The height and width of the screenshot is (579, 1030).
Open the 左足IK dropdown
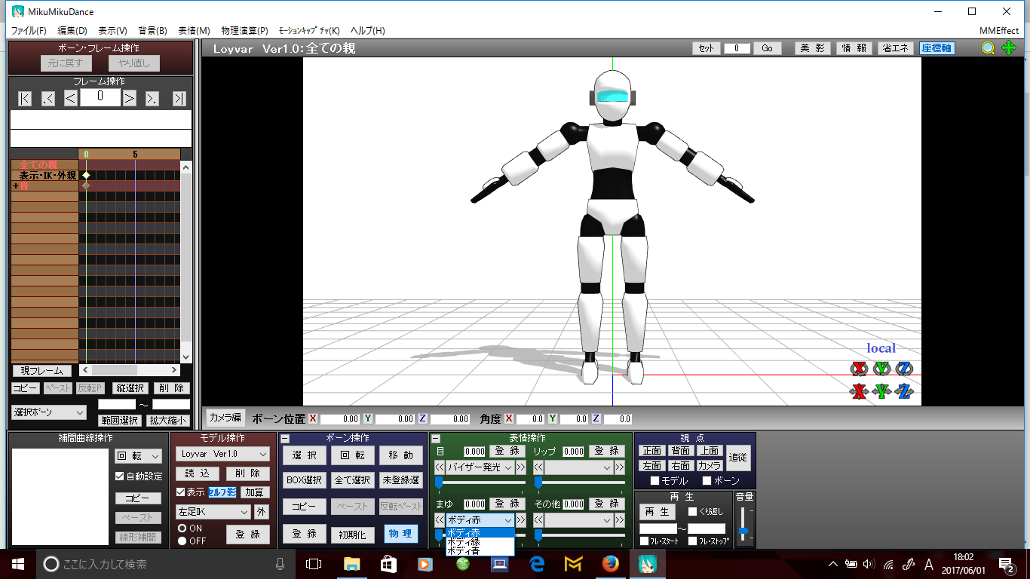pyautogui.click(x=213, y=512)
